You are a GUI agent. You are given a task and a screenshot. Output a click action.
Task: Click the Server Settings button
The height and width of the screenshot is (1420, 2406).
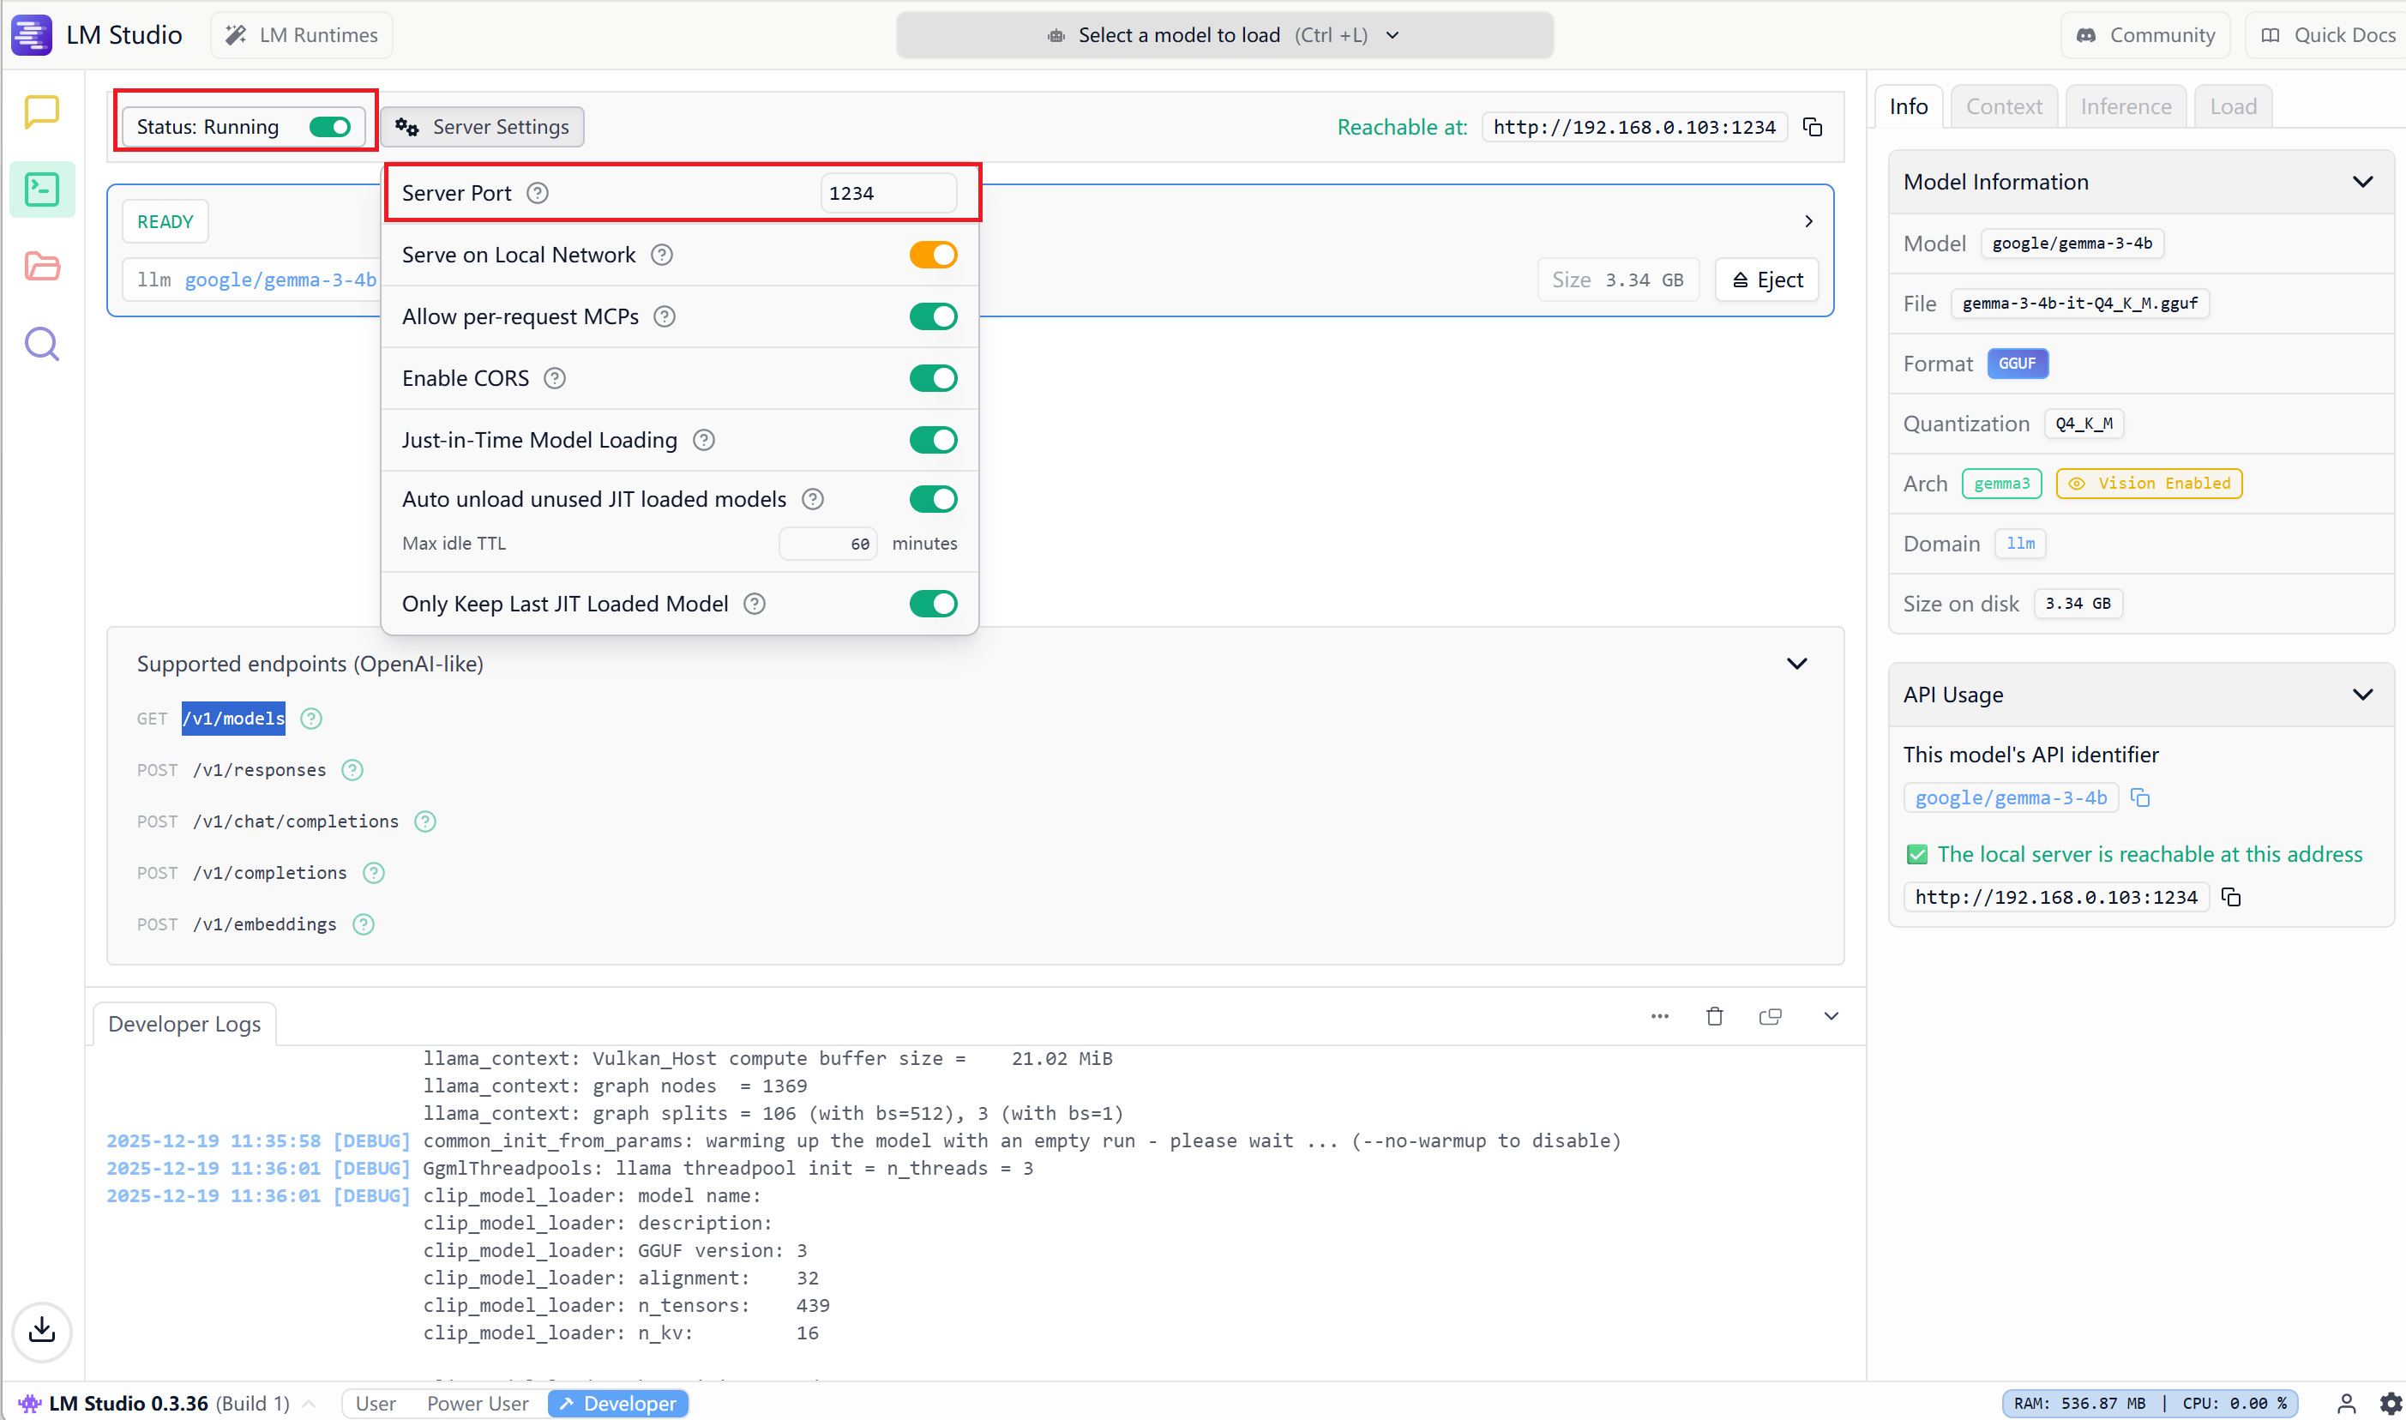click(483, 127)
